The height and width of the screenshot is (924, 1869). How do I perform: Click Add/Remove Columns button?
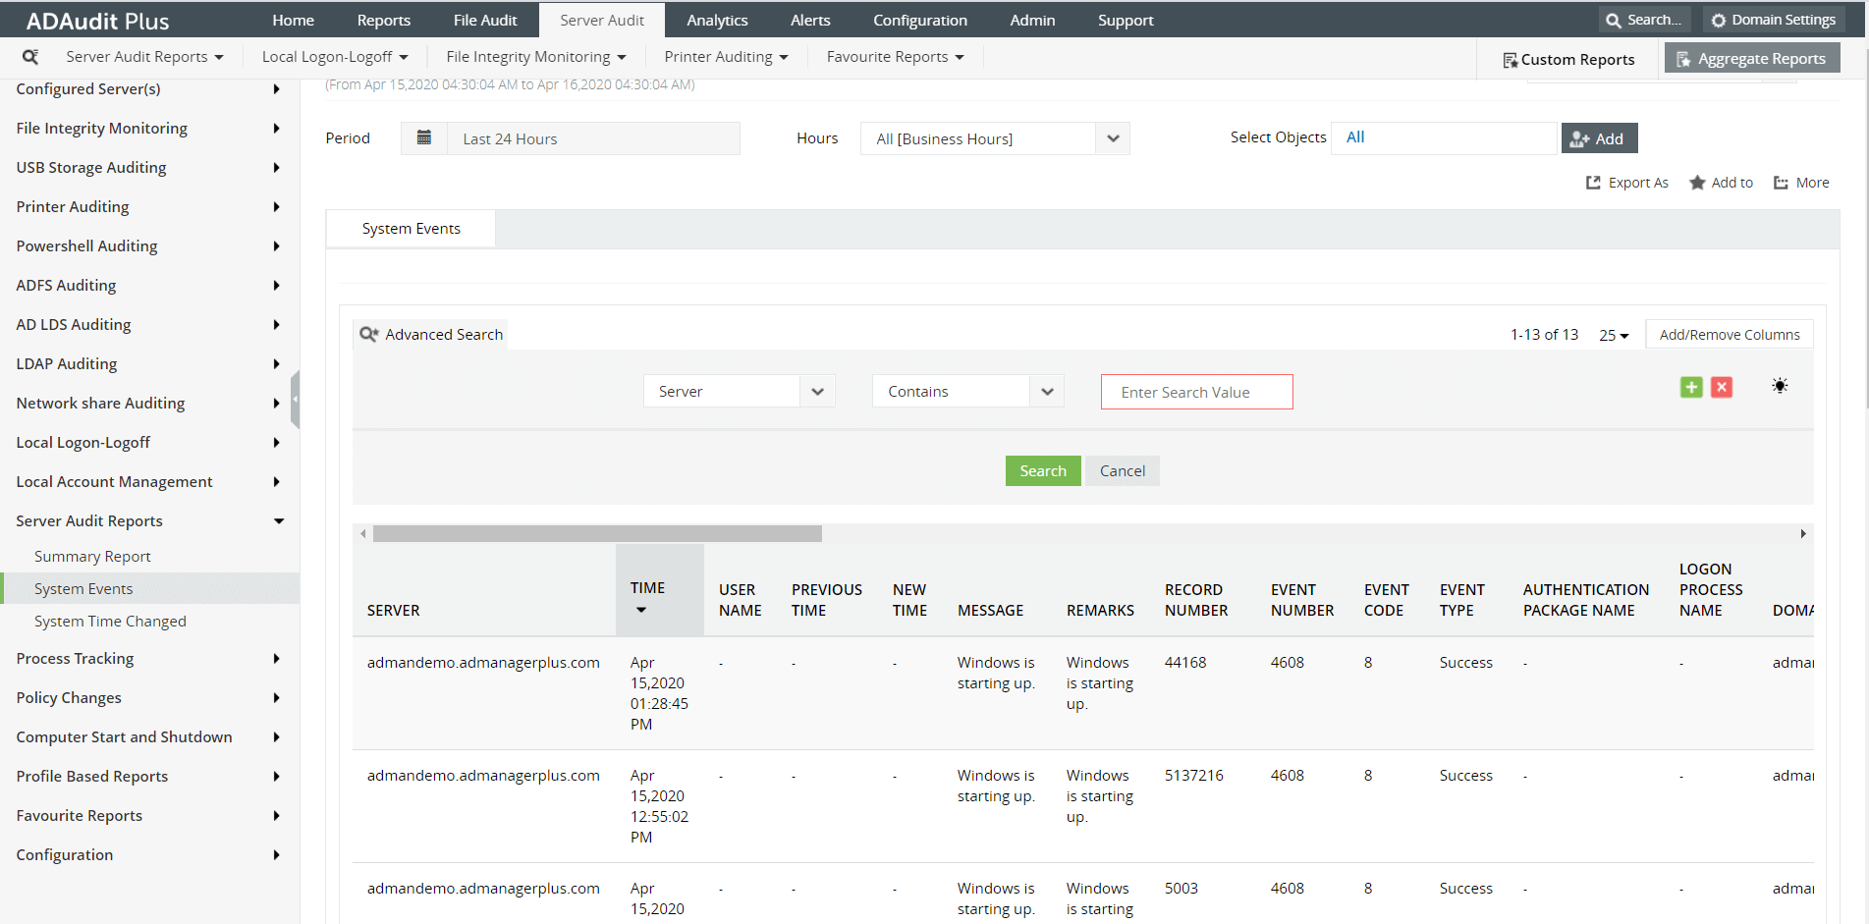pyautogui.click(x=1729, y=335)
